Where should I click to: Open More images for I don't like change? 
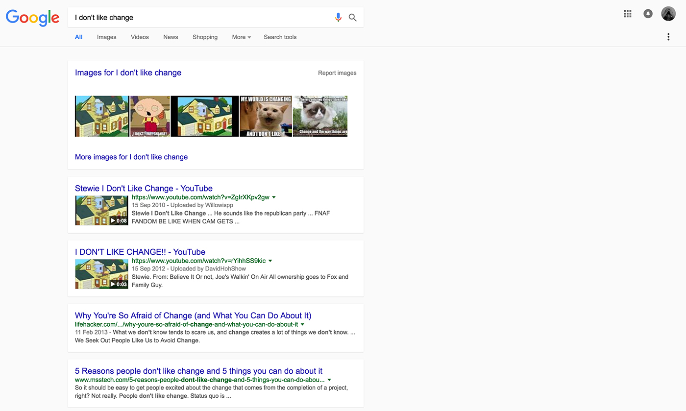[131, 157]
